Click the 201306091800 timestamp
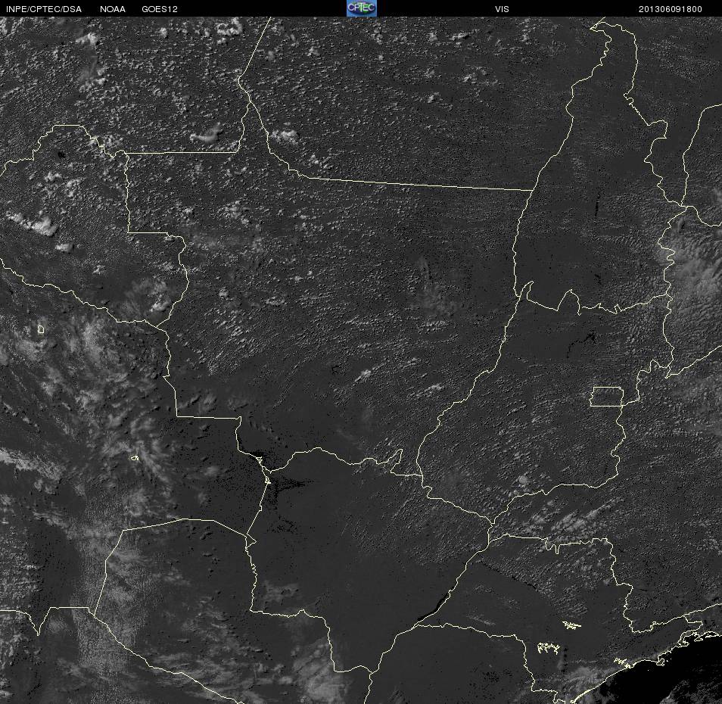Image resolution: width=722 pixels, height=704 pixels. (x=670, y=9)
